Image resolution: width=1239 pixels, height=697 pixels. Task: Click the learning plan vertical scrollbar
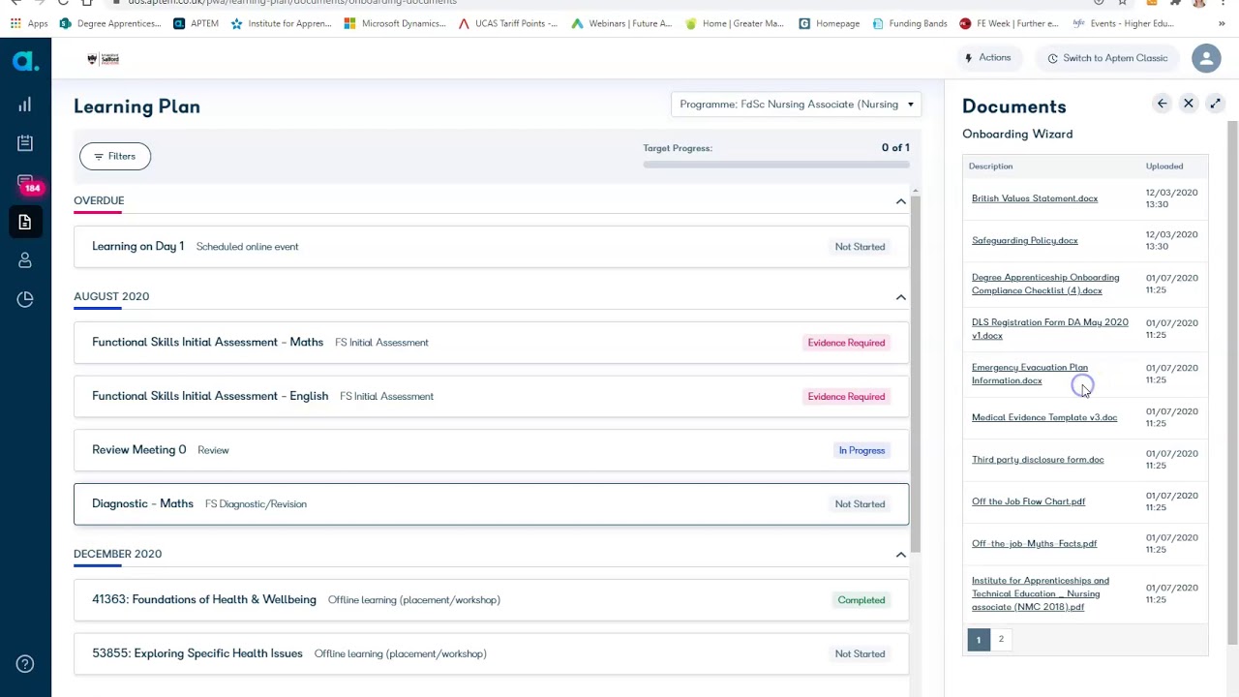click(915, 373)
